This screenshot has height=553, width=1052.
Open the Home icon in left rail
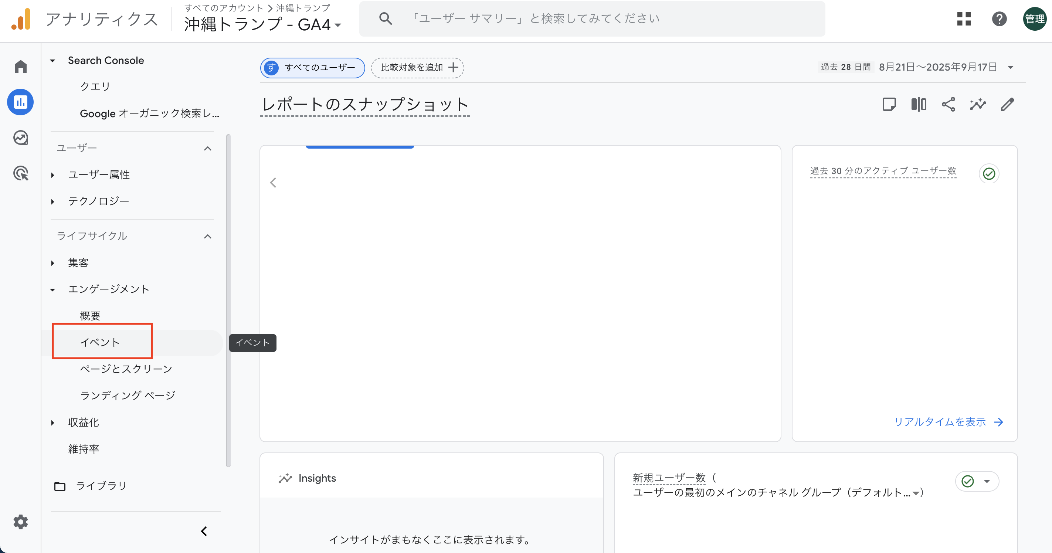(x=20, y=67)
